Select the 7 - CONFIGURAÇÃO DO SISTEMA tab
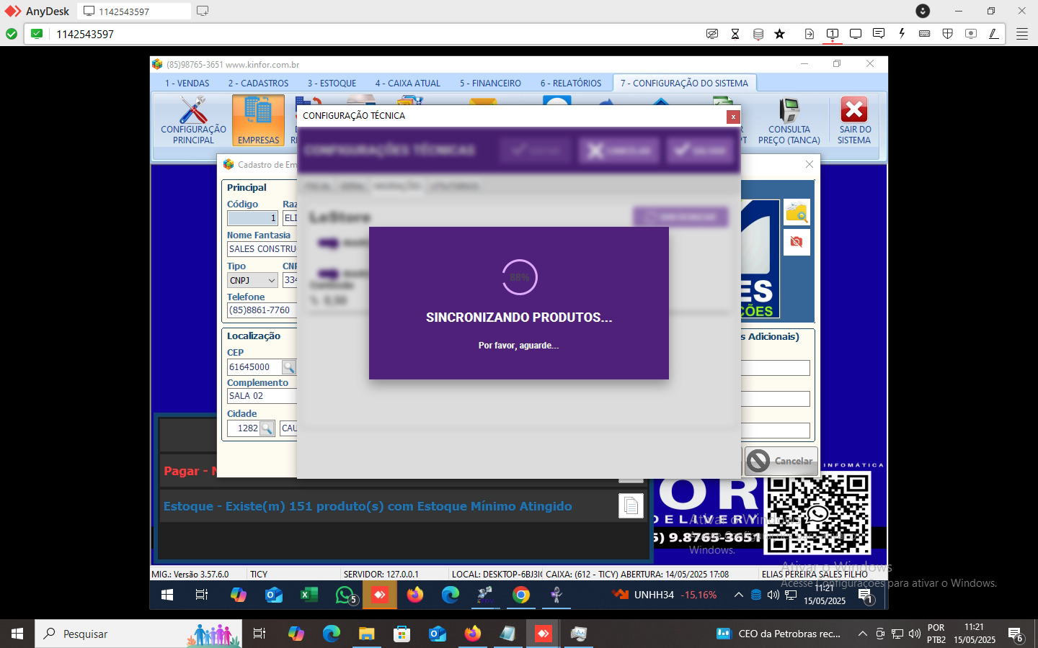Screen dimensions: 1038x648 [684, 83]
